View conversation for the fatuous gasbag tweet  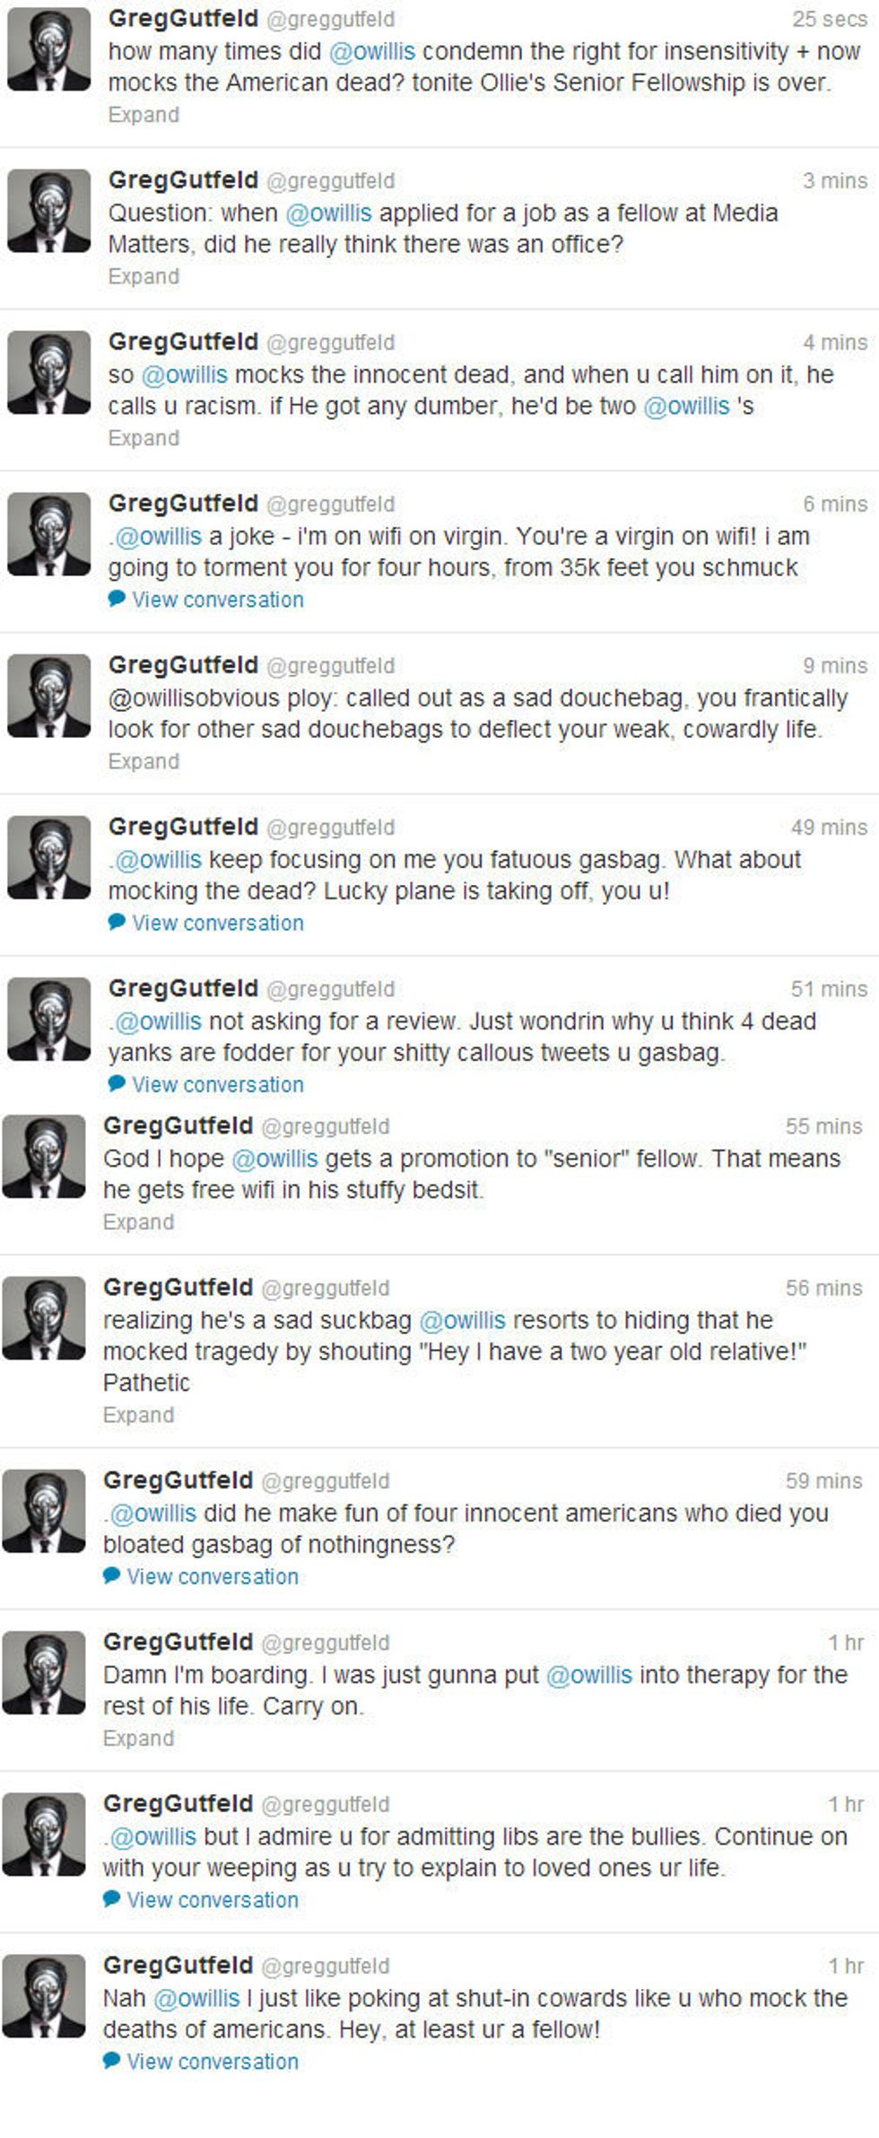pyautogui.click(x=218, y=923)
